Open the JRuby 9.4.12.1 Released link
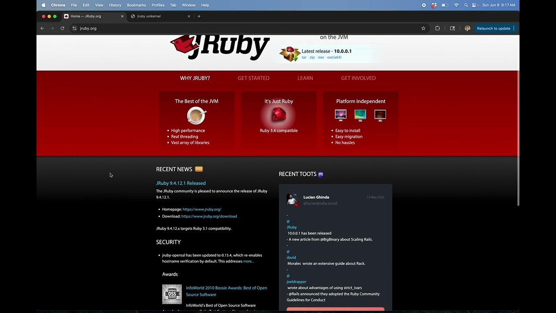The height and width of the screenshot is (313, 556). click(181, 183)
